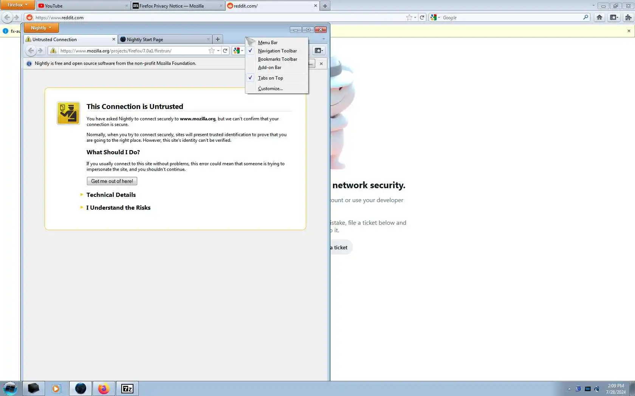
Task: Expand the Technical Details section
Action: (111, 195)
